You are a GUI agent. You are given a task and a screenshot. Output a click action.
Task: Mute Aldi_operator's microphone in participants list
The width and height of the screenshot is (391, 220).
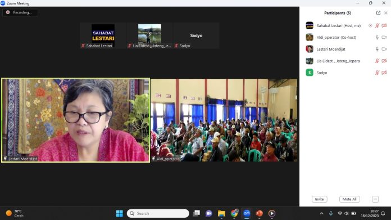(x=377, y=37)
